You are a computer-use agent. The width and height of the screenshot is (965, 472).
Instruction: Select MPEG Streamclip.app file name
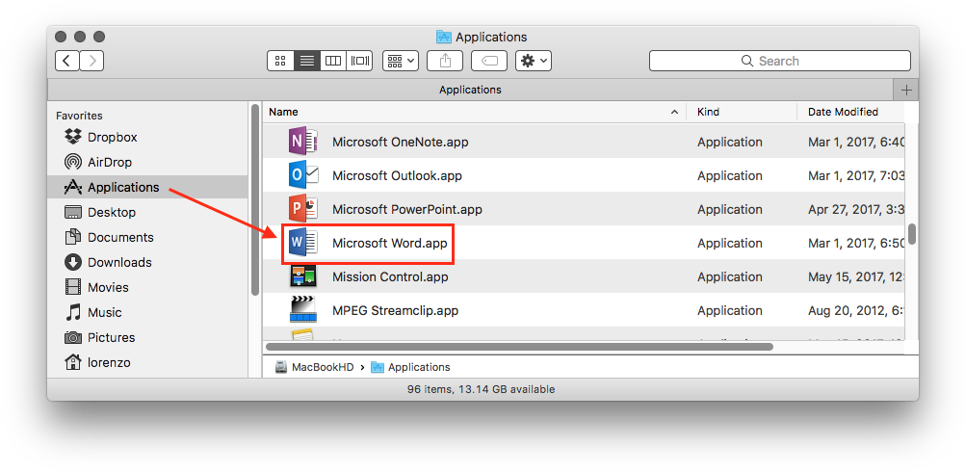(x=395, y=311)
